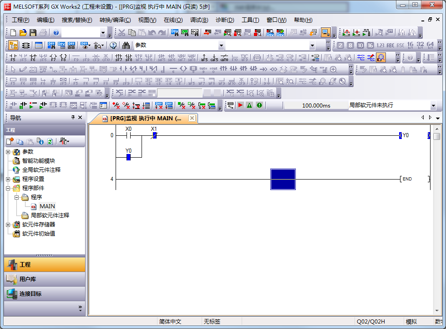Screen dimensions: 446x329
Task: Insert normally open contact F5
Action: pos(13,57)
